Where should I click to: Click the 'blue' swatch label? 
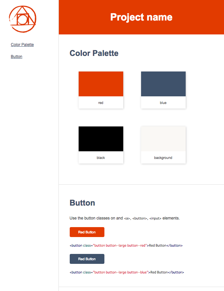[x=163, y=103]
